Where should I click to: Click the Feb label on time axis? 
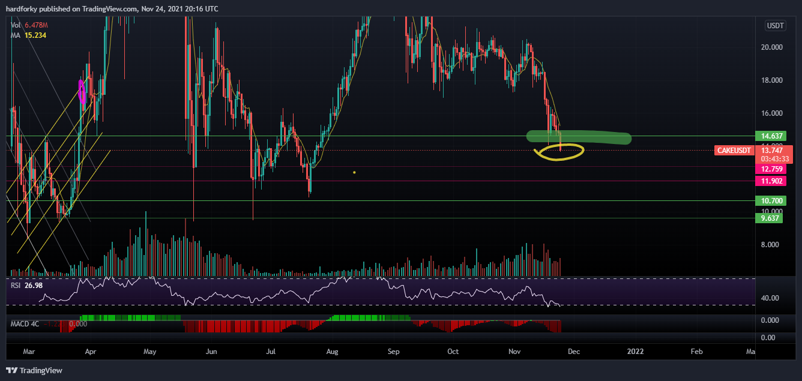(x=696, y=352)
